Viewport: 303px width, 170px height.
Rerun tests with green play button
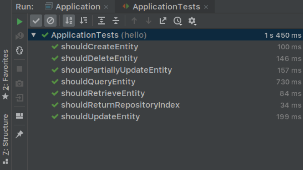[x=20, y=21]
